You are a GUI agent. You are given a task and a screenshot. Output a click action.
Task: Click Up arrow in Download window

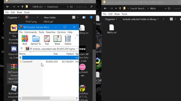[22, 7]
